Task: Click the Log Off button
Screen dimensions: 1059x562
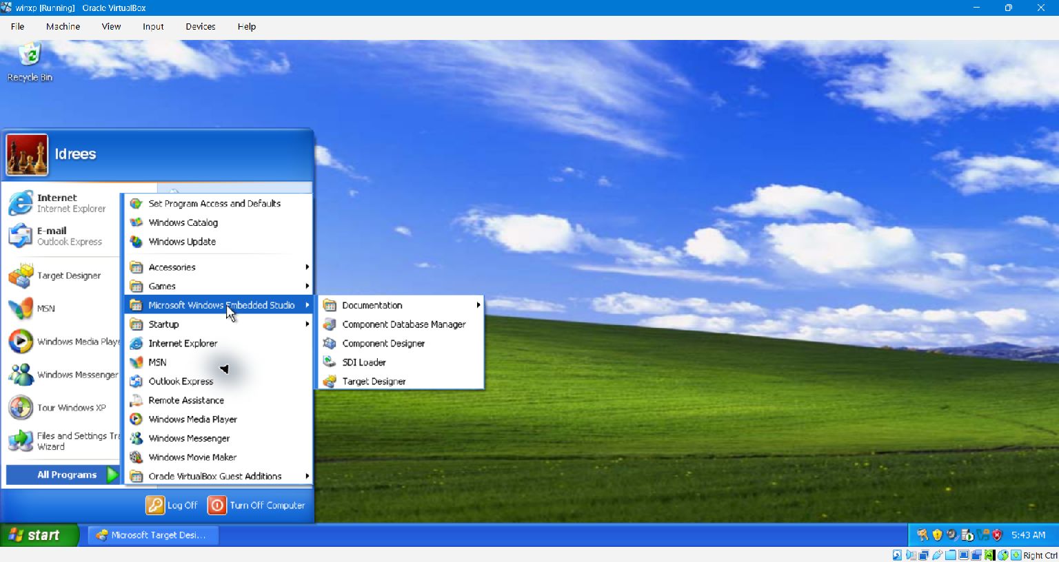Action: 172,506
